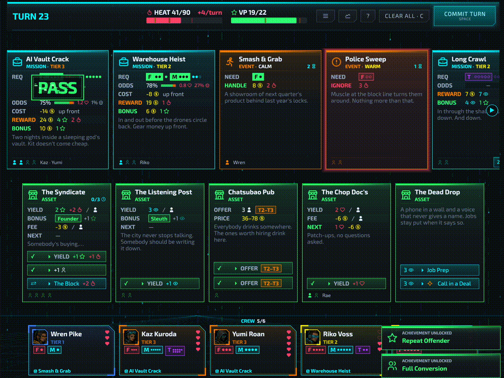Click the Sleuth bonus tag in The Listening Post
504x378 pixels.
159,219
